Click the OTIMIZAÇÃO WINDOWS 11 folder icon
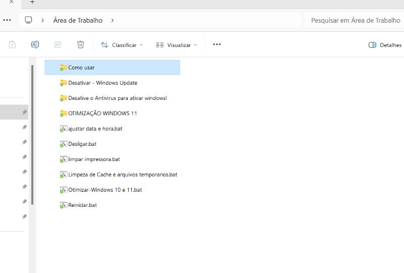This screenshot has width=404, height=273. click(64, 114)
